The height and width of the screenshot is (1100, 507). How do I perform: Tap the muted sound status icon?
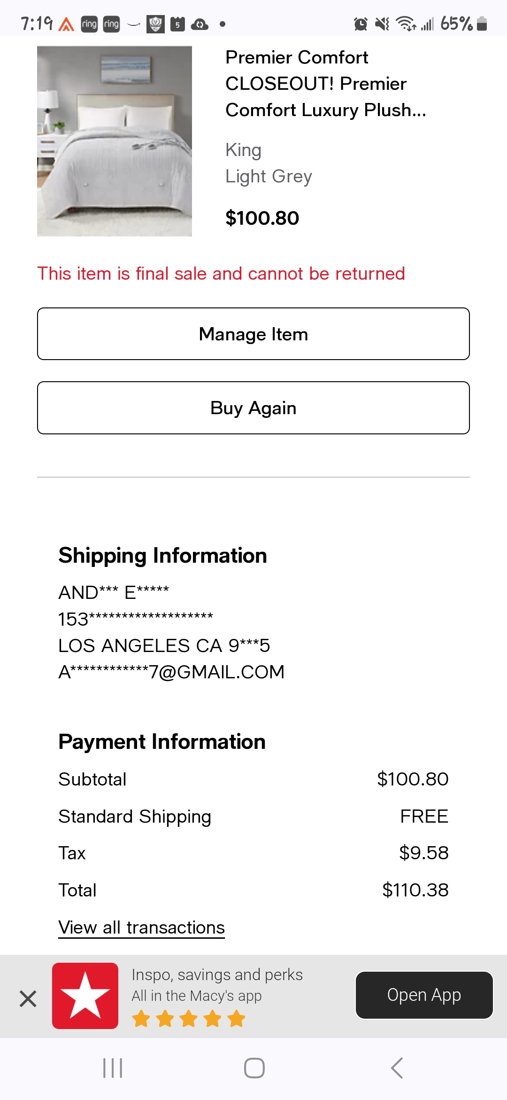point(383,24)
